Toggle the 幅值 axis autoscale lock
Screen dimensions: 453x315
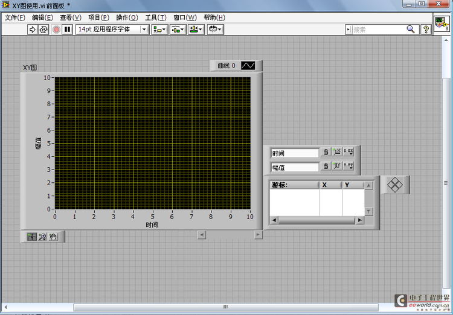[x=326, y=166]
